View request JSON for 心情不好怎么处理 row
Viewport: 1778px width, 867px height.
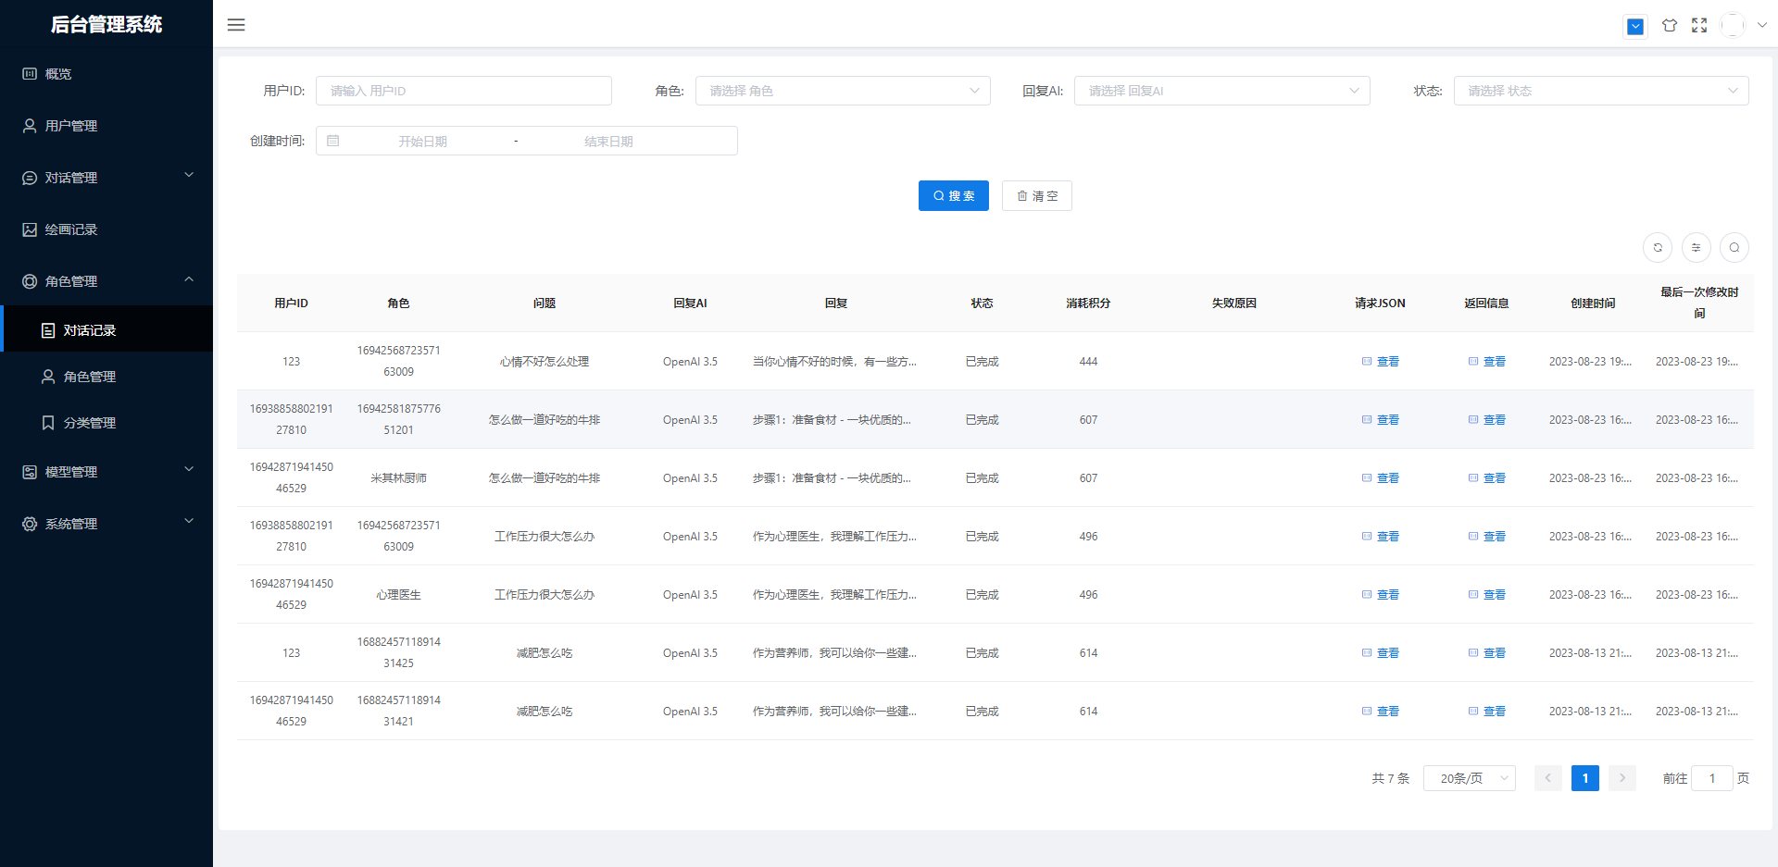[x=1380, y=362]
